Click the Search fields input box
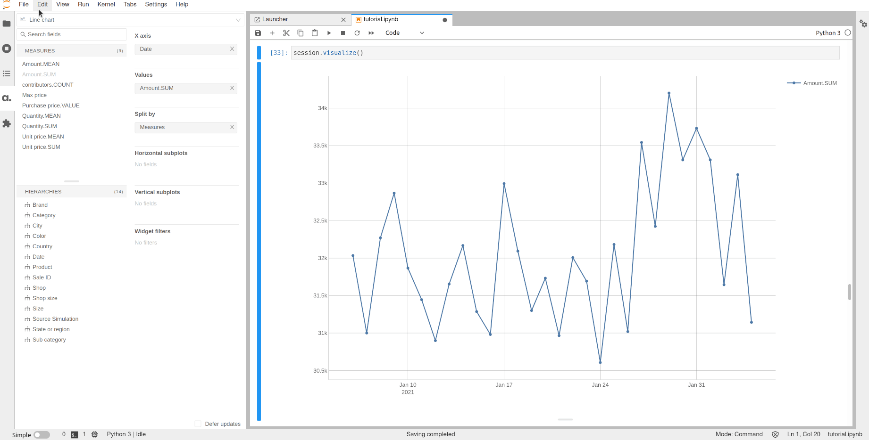 coord(72,34)
